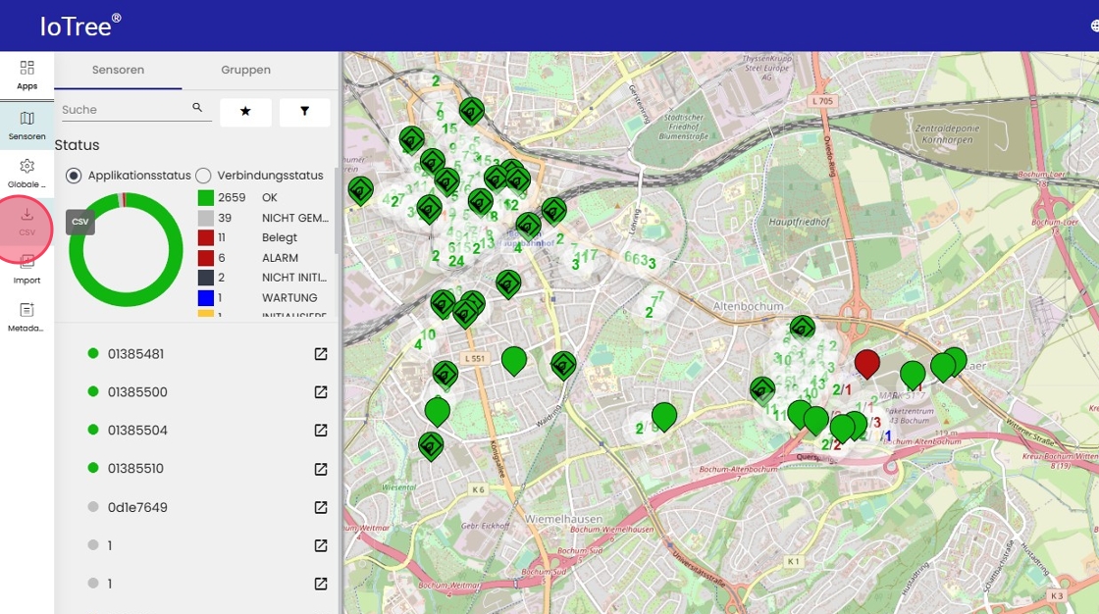Open sensor 01385481 in new window
The height and width of the screenshot is (614, 1099).
[321, 354]
